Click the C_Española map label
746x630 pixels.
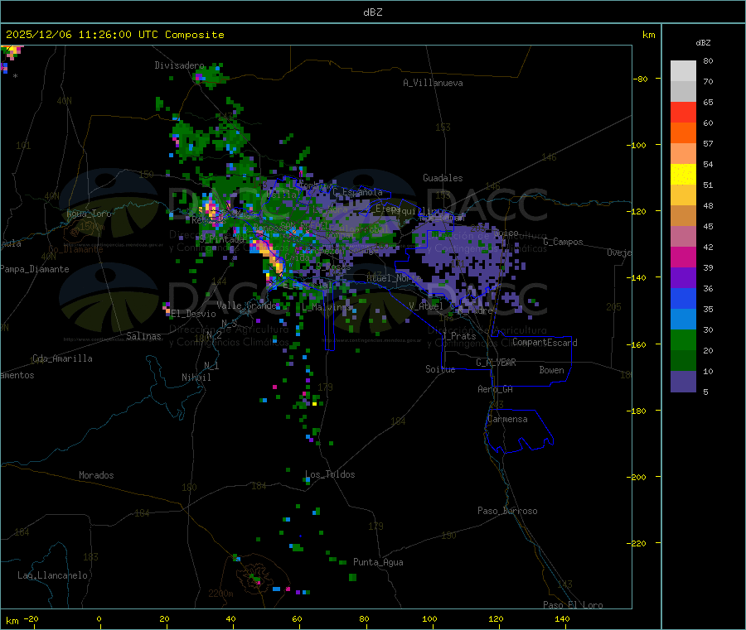point(357,192)
